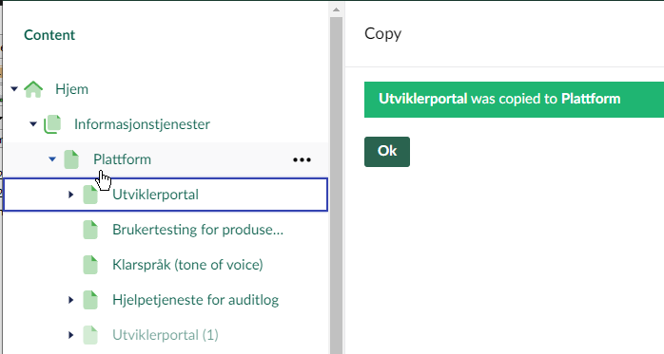This screenshot has height=354, width=664.
Task: Click the Copy dialog title
Action: click(x=382, y=34)
